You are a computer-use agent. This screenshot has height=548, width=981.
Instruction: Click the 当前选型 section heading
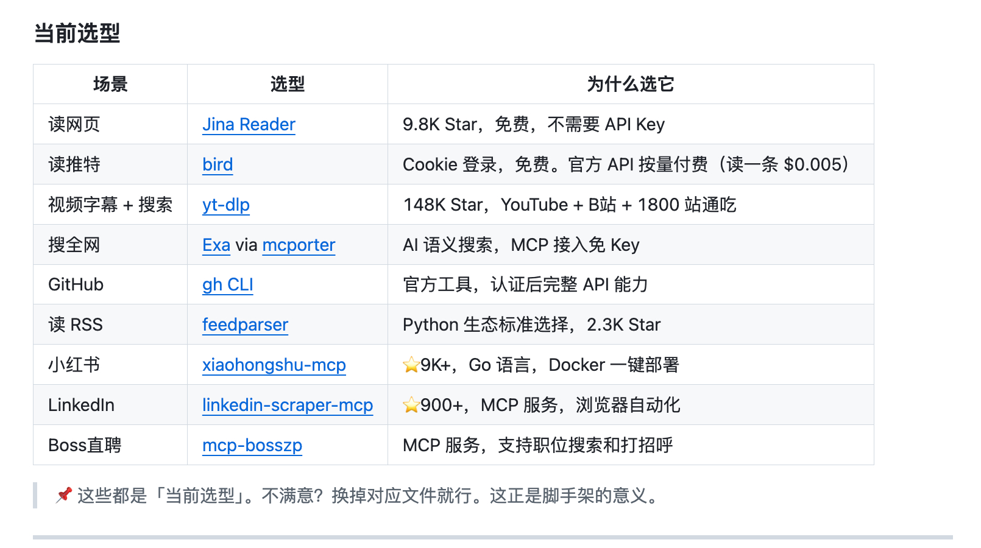point(77,33)
